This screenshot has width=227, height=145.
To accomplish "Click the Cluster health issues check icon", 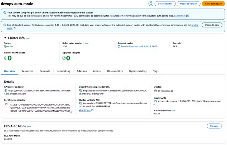I will [x=6, y=58].
